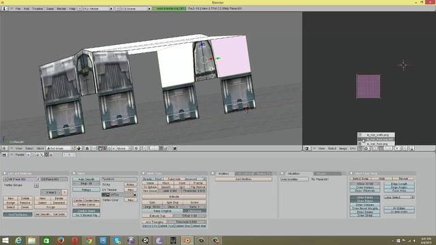The height and width of the screenshot is (245, 436).
Task: Open the Edit Mode selector dropdown
Action: click(60, 148)
